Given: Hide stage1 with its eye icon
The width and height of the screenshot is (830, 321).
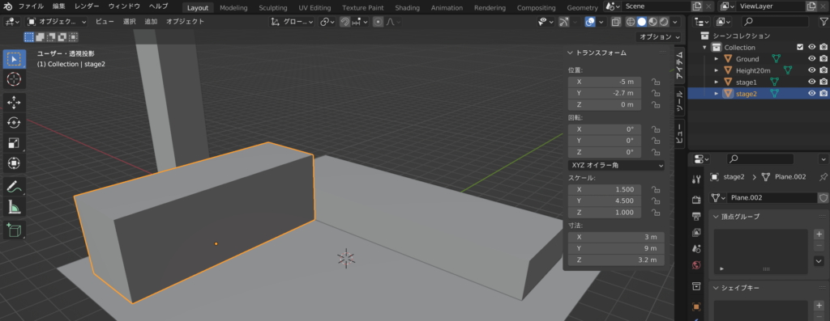Looking at the screenshot, I should click(812, 82).
